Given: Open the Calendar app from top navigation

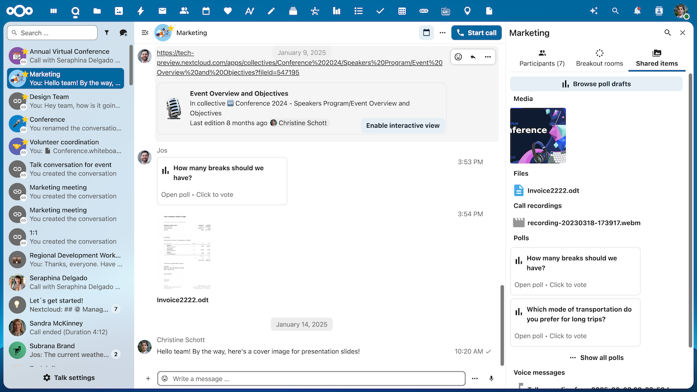Looking at the screenshot, I should point(206,11).
